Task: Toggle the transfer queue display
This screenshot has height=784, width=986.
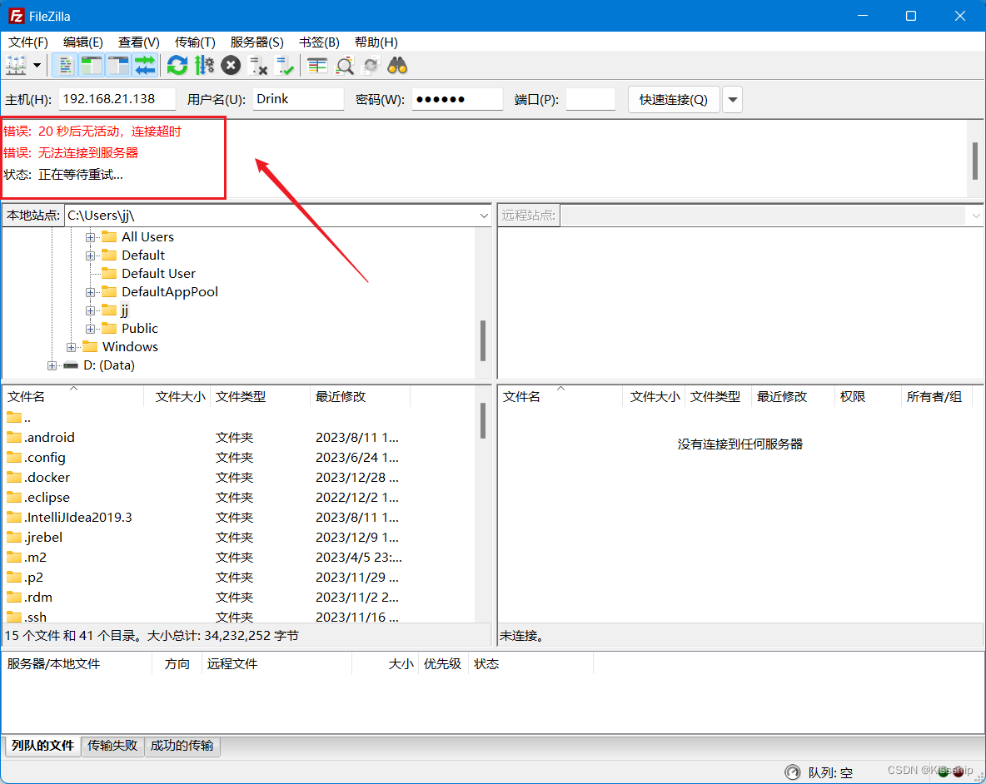Action: (145, 65)
